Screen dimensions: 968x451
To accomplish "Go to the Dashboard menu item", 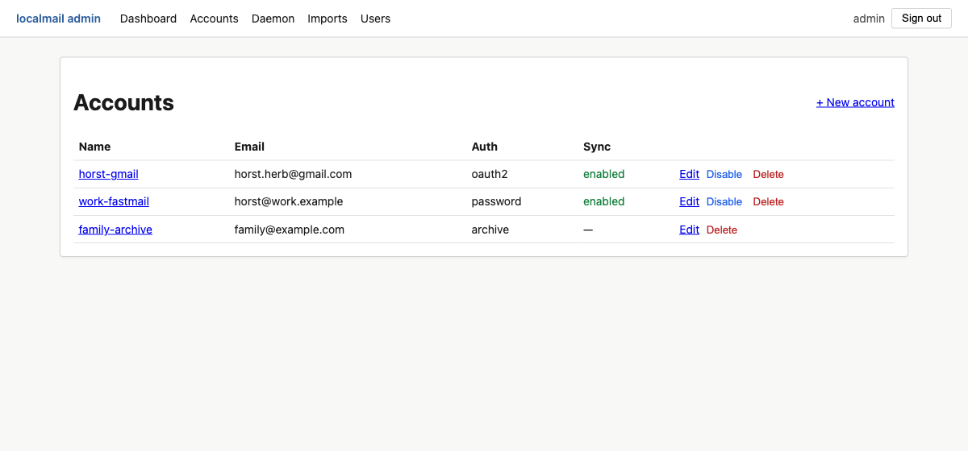I will pyautogui.click(x=148, y=19).
